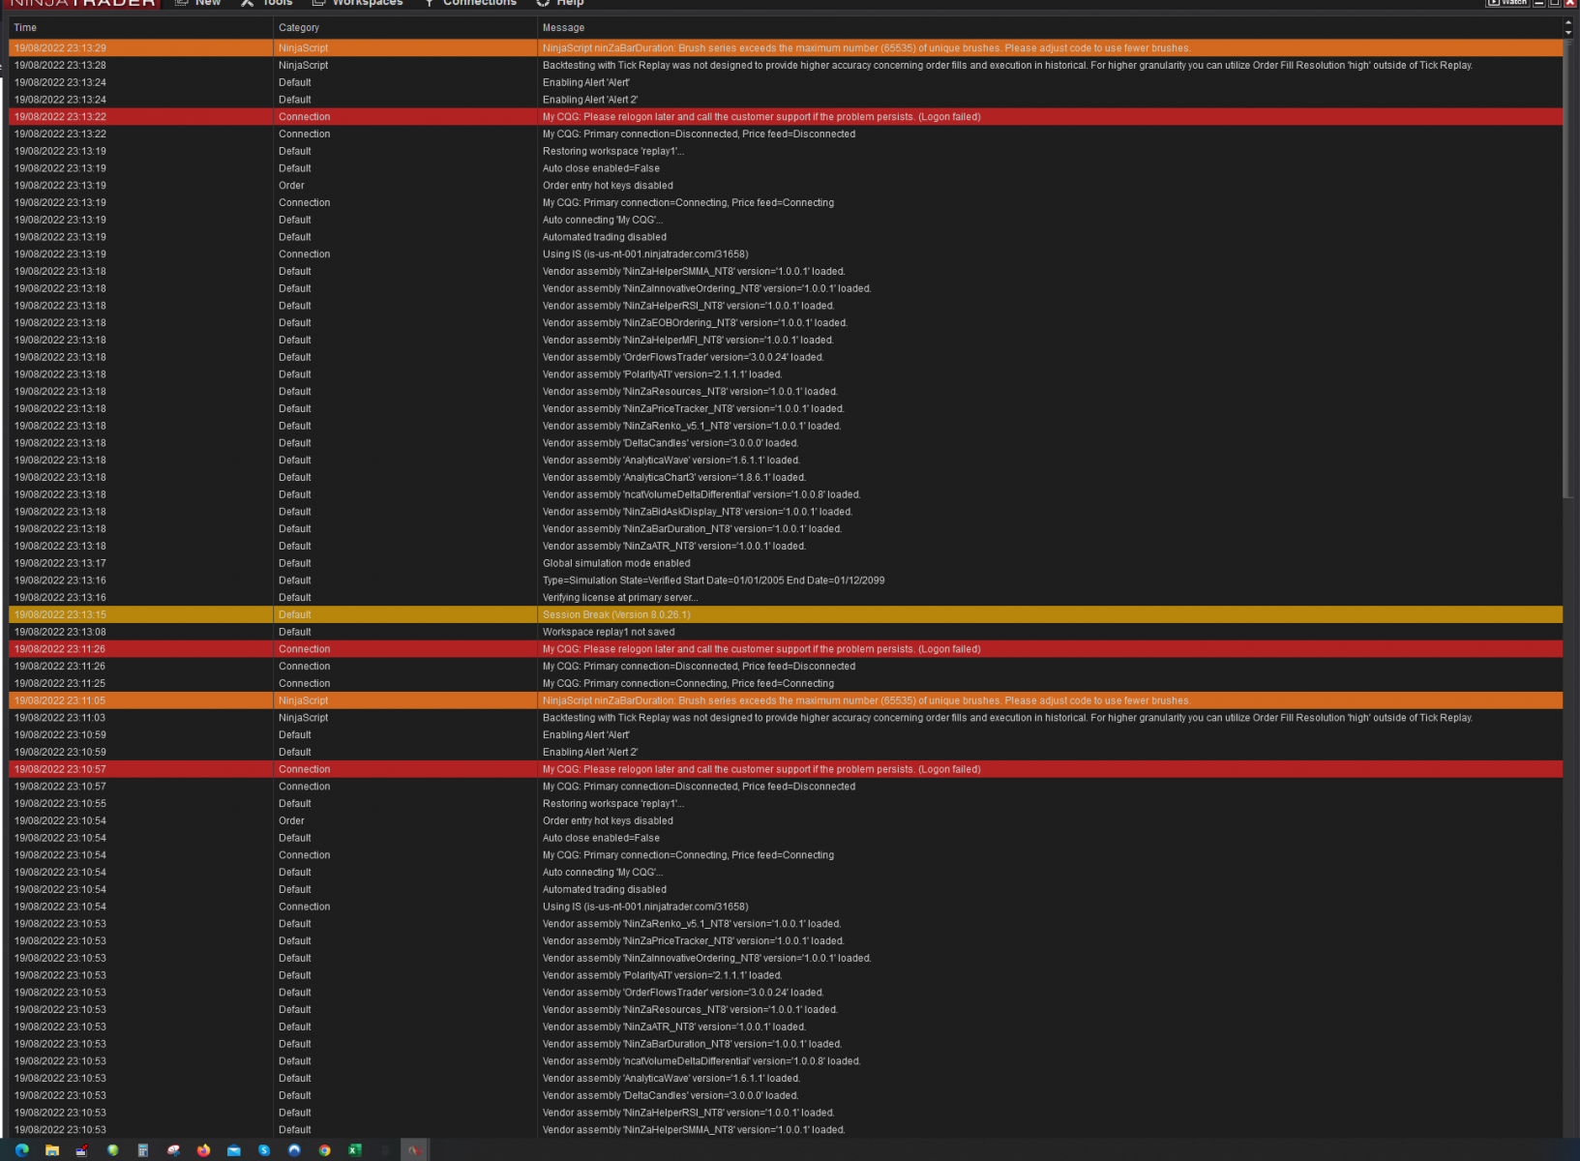Open File Explorer from the taskbar
This screenshot has height=1161, width=1580.
[x=52, y=1150]
